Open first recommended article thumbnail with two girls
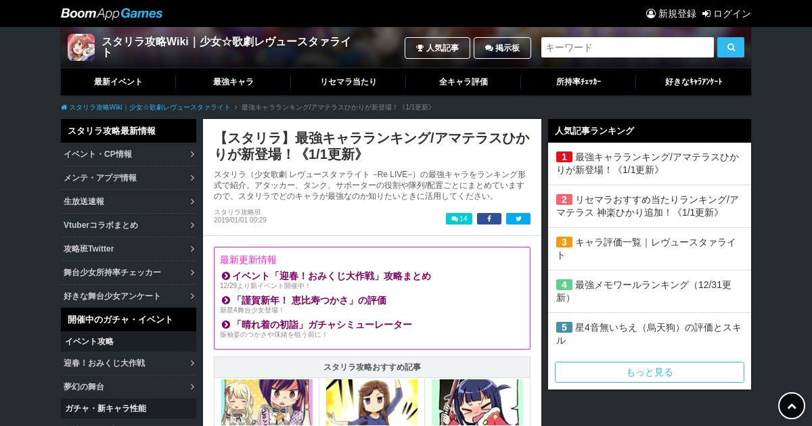Image resolution: width=812 pixels, height=426 pixels. 267,403
